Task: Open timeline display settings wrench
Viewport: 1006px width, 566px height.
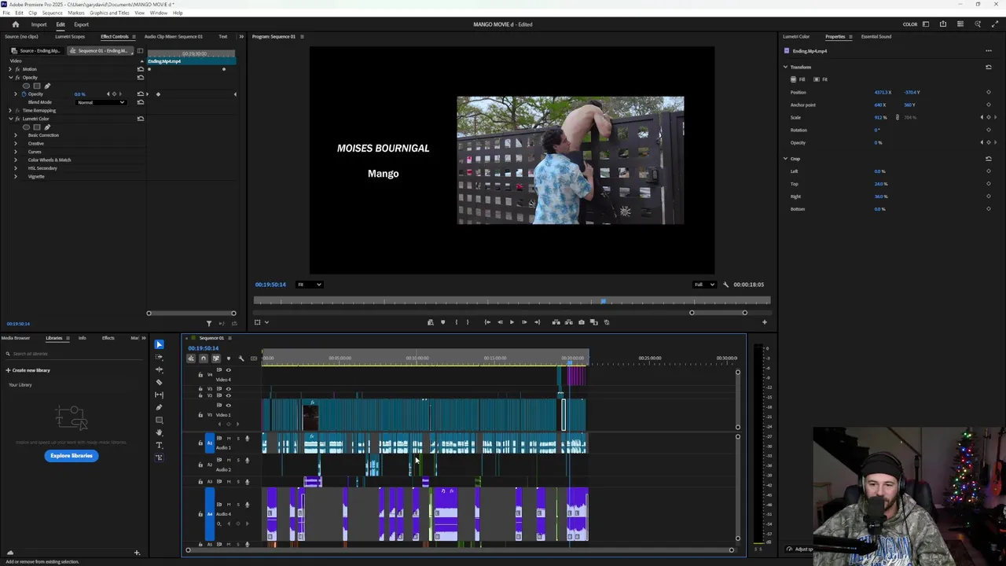Action: coord(241,358)
